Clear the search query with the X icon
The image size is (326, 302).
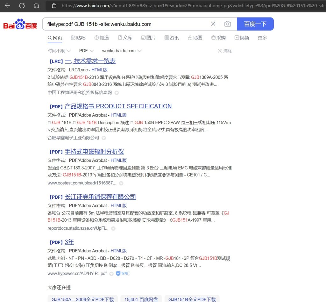click(213, 24)
